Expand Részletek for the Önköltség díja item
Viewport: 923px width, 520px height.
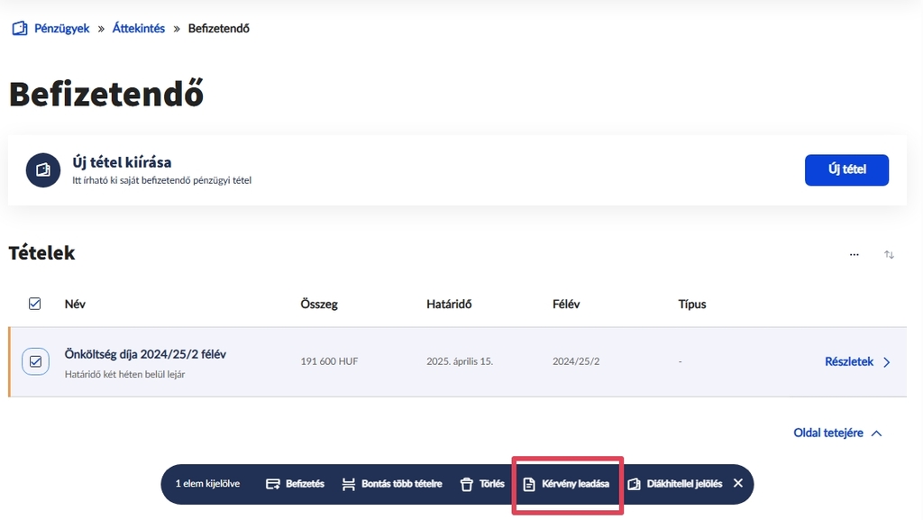[857, 361]
